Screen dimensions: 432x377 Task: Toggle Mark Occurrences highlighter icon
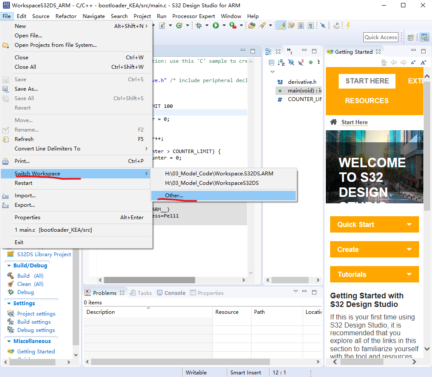281,26
